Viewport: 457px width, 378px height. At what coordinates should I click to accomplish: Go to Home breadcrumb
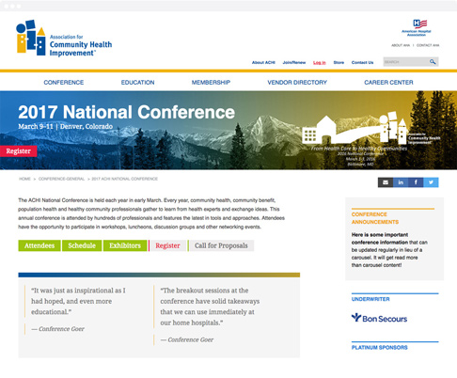[x=24, y=179]
